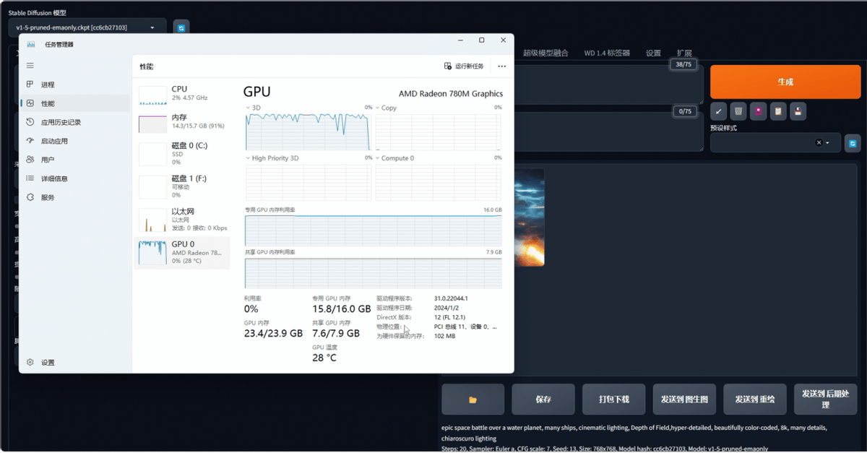Click the hamburger menu in Task Manager
Viewport: 867px width, 453px height.
pos(30,66)
